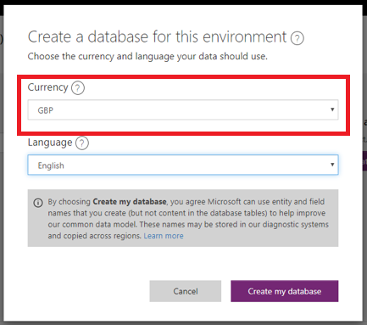This screenshot has height=325, width=367.
Task: Open the Language dropdown showing English
Action: pos(183,165)
